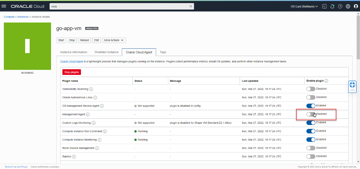Viewport: 360px width, 169px height.
Task: Open the help question mark icon
Action: point(340,6)
